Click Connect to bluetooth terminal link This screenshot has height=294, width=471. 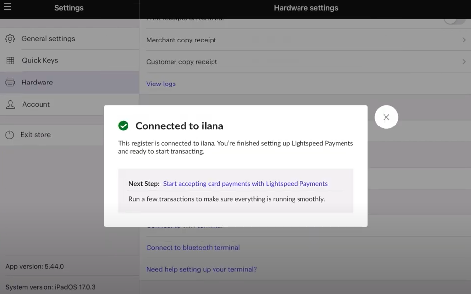pos(193,248)
